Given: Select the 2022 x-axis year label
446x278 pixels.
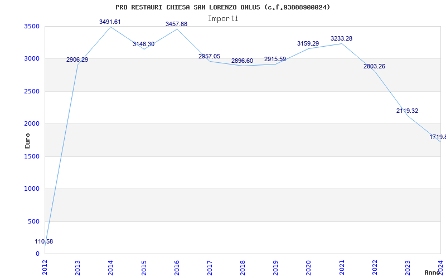Looking at the screenshot, I should [x=375, y=267].
